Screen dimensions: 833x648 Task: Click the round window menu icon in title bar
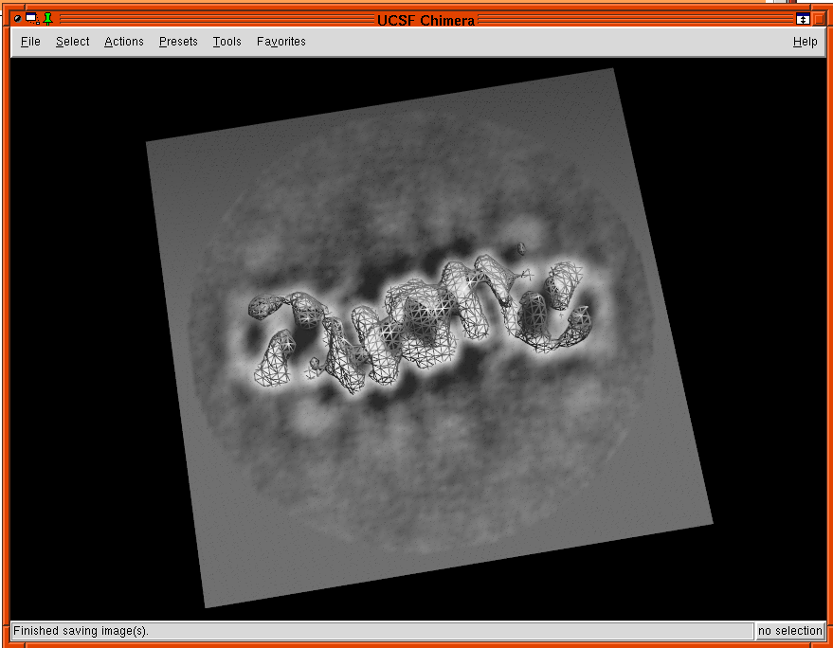17,19
